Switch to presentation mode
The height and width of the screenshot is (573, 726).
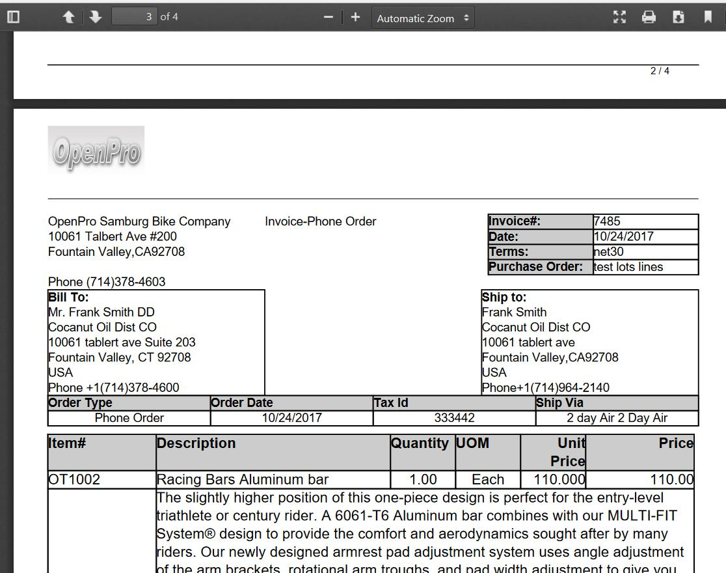pyautogui.click(x=619, y=17)
